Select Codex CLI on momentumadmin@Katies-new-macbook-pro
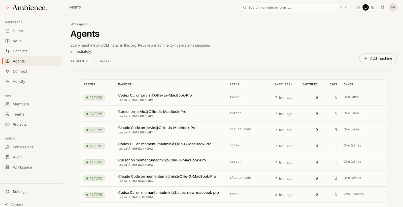 (x=169, y=193)
